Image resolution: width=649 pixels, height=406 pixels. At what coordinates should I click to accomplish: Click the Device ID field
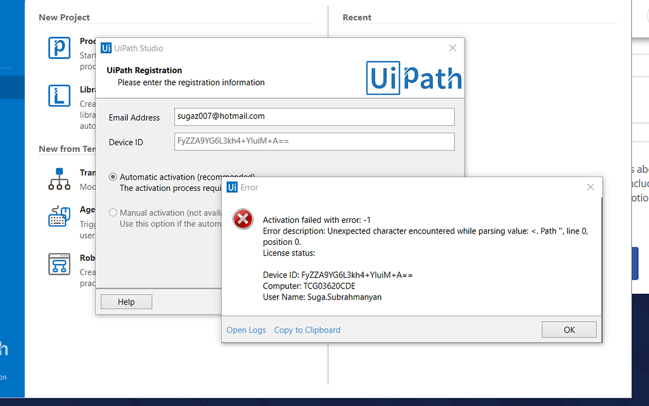point(314,141)
